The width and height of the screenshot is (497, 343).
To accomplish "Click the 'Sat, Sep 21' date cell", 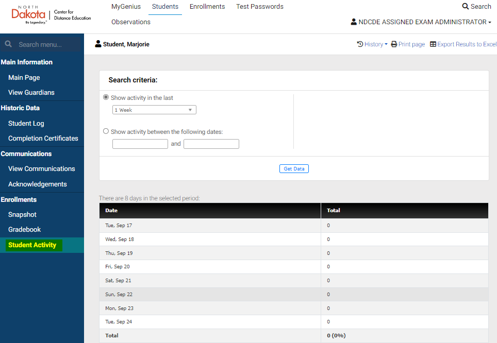I will [x=210, y=281].
